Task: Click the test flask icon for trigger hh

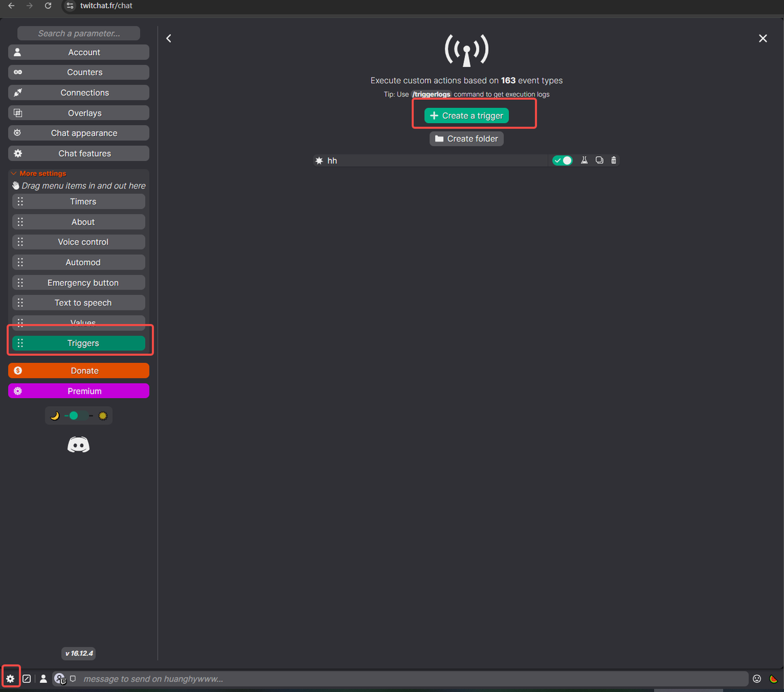Action: coord(584,160)
